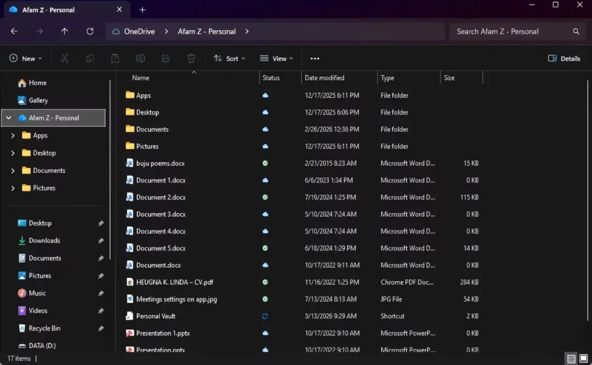592x365 pixels.
Task: Select the Pictures folder row in file list
Action: coord(303,146)
